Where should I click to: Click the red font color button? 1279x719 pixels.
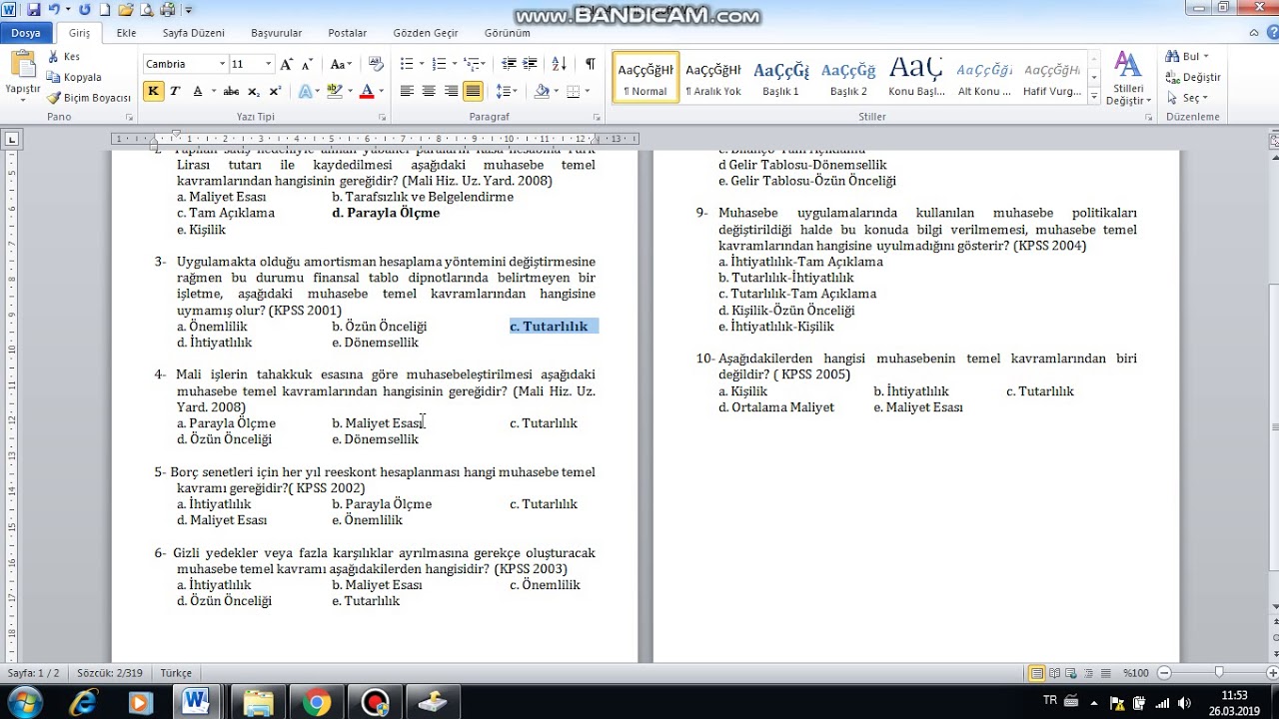point(366,91)
